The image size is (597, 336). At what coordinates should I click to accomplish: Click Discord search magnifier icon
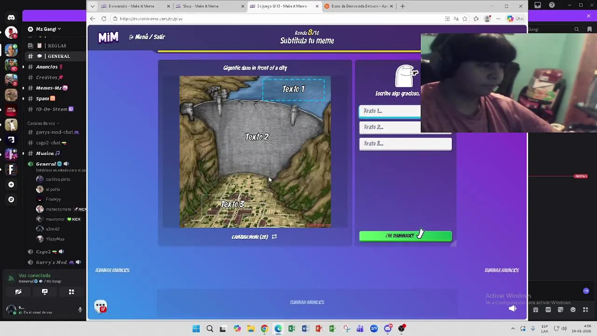[x=577, y=29]
